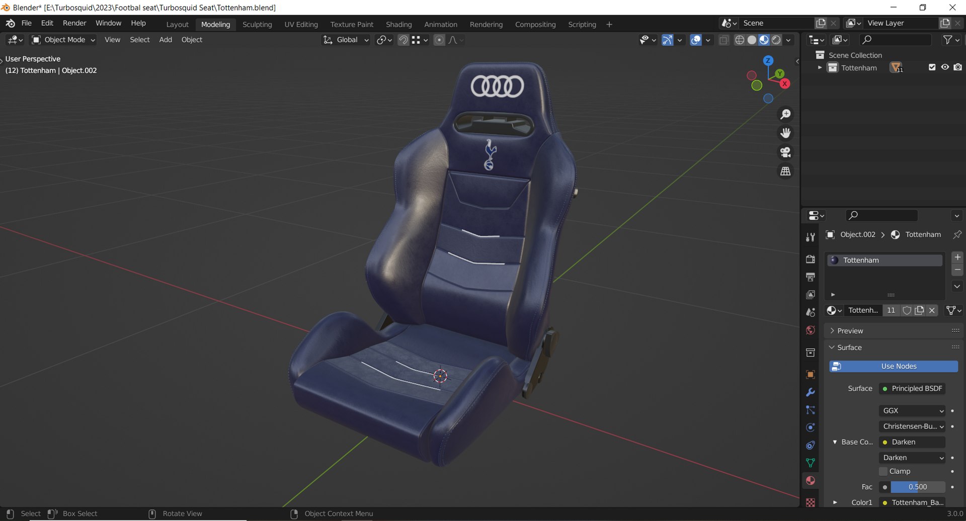Toggle fake user shield for material
966x521 pixels.
pyautogui.click(x=907, y=310)
